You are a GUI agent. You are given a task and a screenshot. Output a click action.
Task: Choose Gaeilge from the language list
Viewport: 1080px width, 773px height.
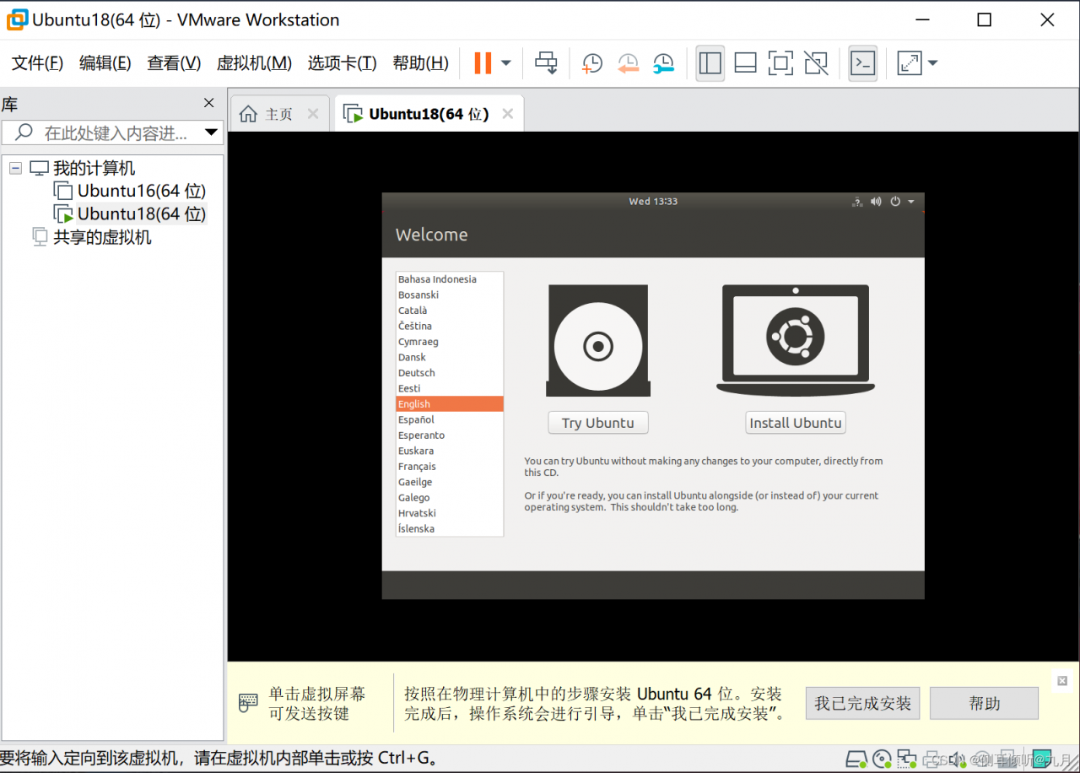click(450, 482)
